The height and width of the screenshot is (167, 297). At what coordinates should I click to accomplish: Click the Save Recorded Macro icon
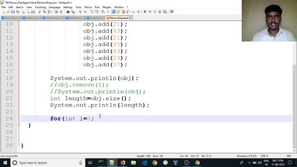point(165,12)
